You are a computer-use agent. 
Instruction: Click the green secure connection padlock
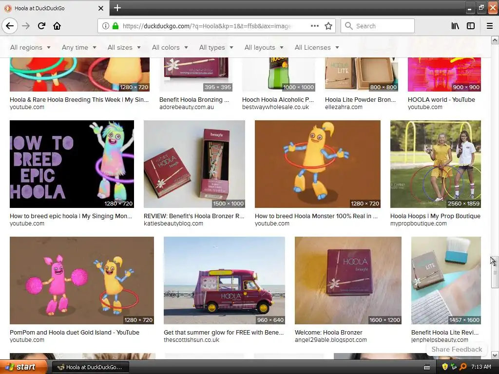(115, 26)
